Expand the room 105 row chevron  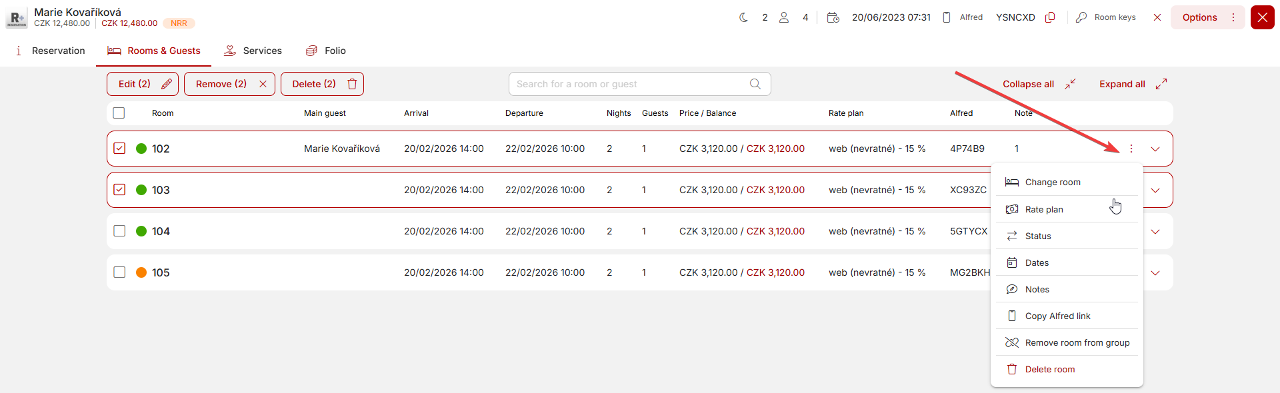1155,273
